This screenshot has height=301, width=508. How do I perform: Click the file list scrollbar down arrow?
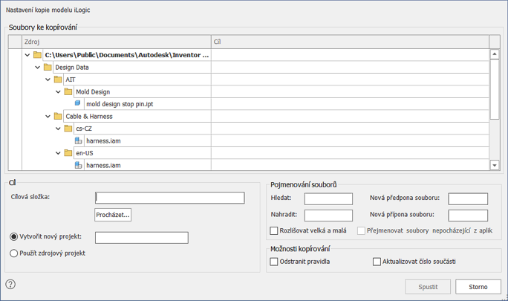[x=495, y=165]
